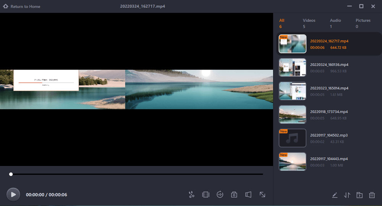This screenshot has width=382, height=206.
Task: Open the scissors trim tool
Action: [x=191, y=195]
